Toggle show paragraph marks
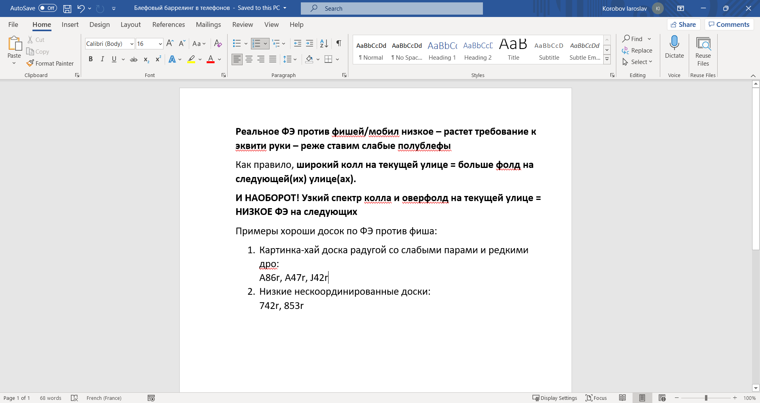 [x=338, y=43]
